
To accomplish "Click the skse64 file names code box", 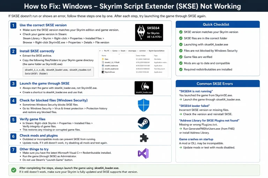I will [58, 72].
